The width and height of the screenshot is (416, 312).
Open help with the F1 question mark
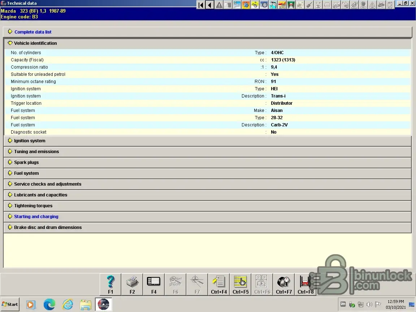click(110, 285)
